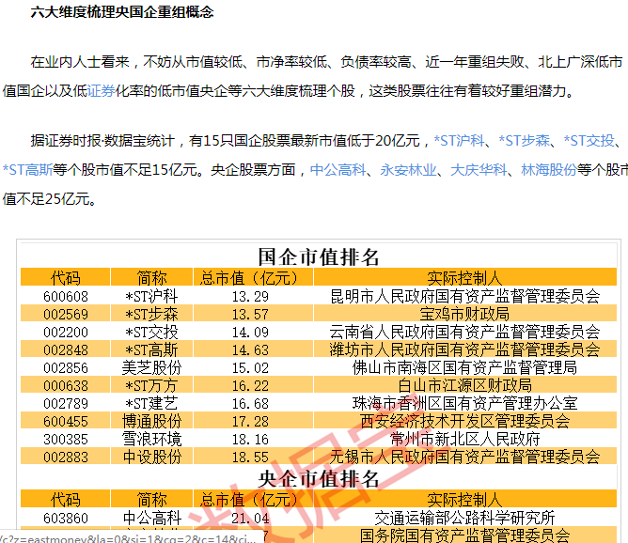The image size is (628, 543).
Task: Click controller cell 昆明市人民政府国有资产监督管理委员会
Action: (464, 297)
